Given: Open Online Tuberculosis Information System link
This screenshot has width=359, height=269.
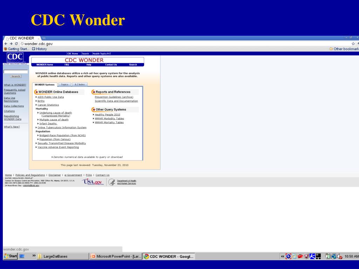Looking at the screenshot, I should (x=62, y=127).
